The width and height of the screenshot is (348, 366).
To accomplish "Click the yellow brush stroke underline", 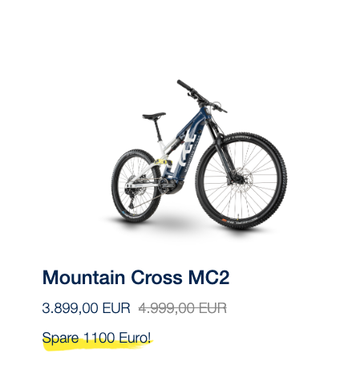I will (x=98, y=346).
